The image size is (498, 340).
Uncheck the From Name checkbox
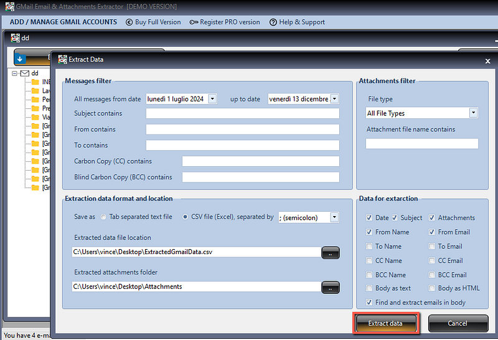coord(369,232)
